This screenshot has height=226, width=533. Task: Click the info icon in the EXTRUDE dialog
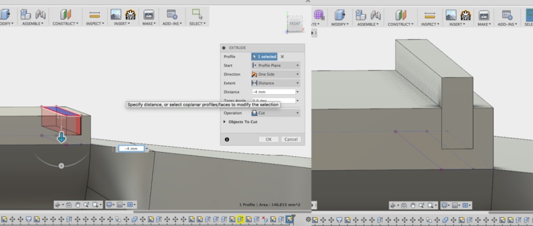click(227, 139)
